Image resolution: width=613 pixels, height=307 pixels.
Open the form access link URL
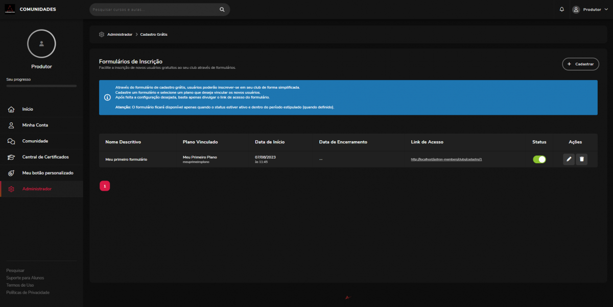pos(446,160)
